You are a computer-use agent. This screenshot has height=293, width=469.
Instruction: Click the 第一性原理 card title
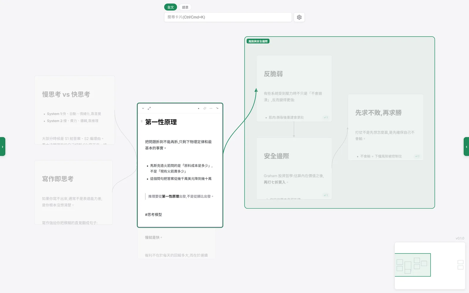(161, 122)
